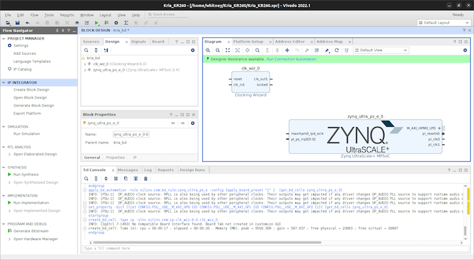Expand Open Elaborated Design entry
The image size is (474, 260).
click(10, 154)
